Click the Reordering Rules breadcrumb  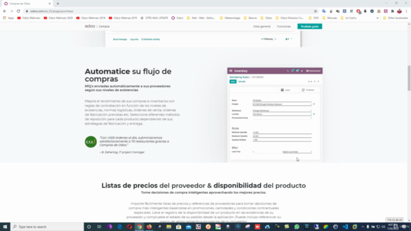239,77
